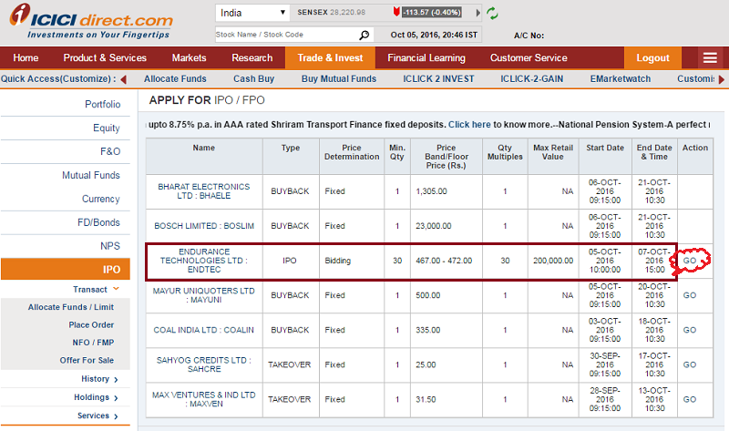This screenshot has height=431, width=729.
Task: Open F&O in the sidebar
Action: (110, 151)
